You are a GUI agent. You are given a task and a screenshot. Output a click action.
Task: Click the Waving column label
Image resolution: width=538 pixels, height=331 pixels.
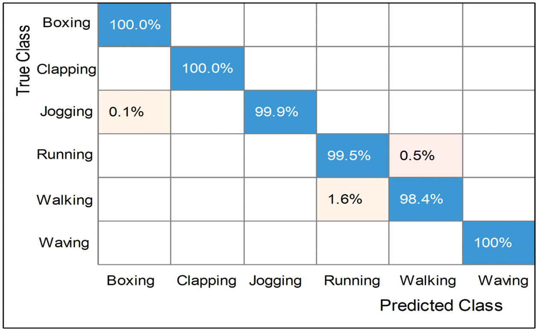503,281
